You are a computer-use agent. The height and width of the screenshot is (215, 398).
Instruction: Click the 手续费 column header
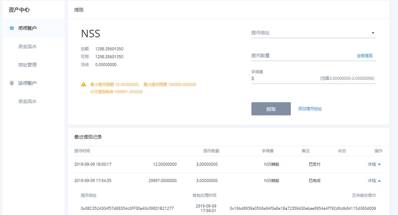(x=268, y=151)
